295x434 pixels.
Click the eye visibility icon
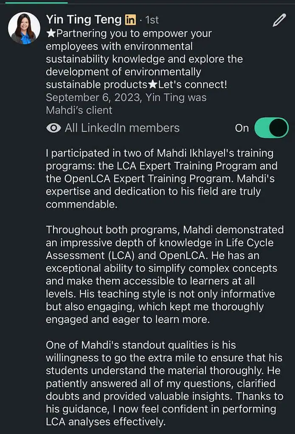53,128
